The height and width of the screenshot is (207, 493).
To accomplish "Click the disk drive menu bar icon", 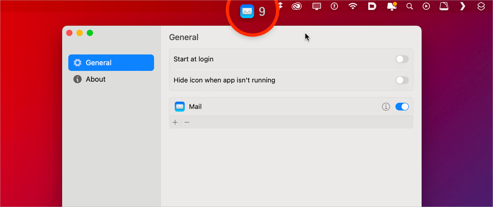I will pyautogui.click(x=444, y=6).
